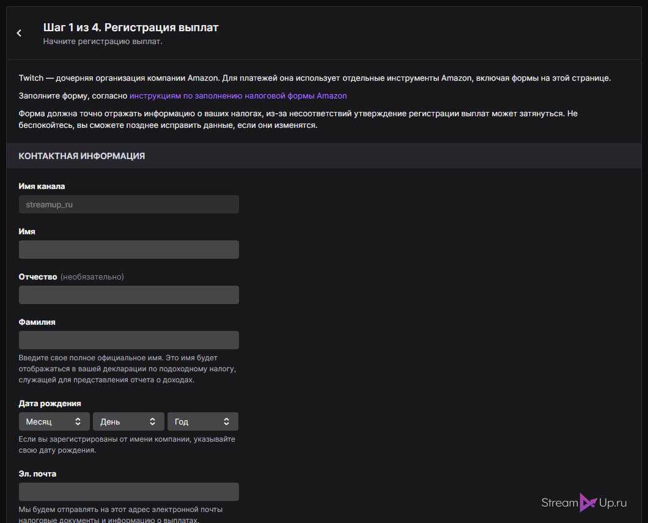Focus the Эл. почта input field
648x523 pixels.
click(128, 492)
